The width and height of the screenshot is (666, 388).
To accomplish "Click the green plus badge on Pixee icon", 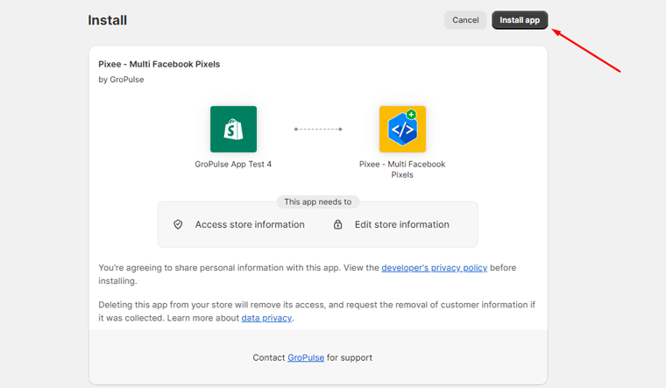I will point(411,114).
